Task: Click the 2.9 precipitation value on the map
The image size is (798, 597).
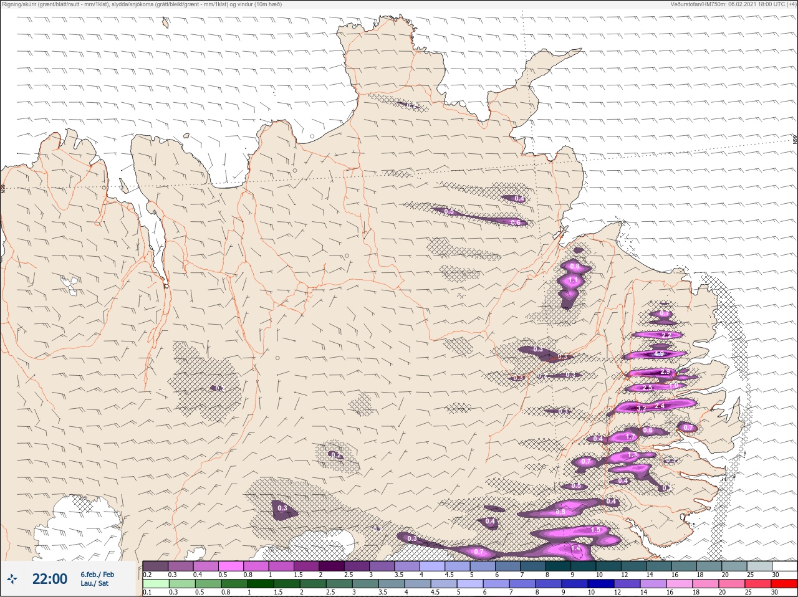Action: (665, 372)
